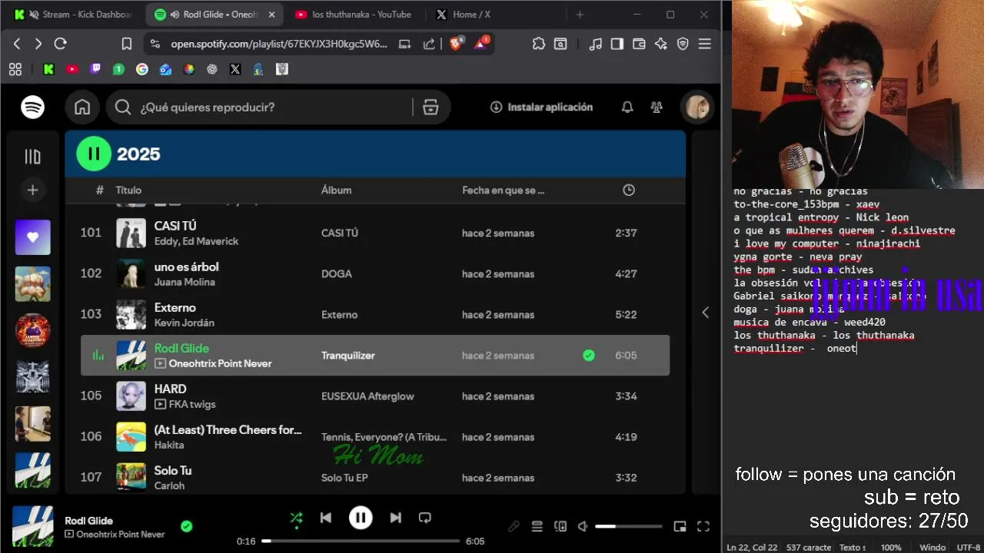Sort by Álbum column header
984x553 pixels.
[337, 190]
